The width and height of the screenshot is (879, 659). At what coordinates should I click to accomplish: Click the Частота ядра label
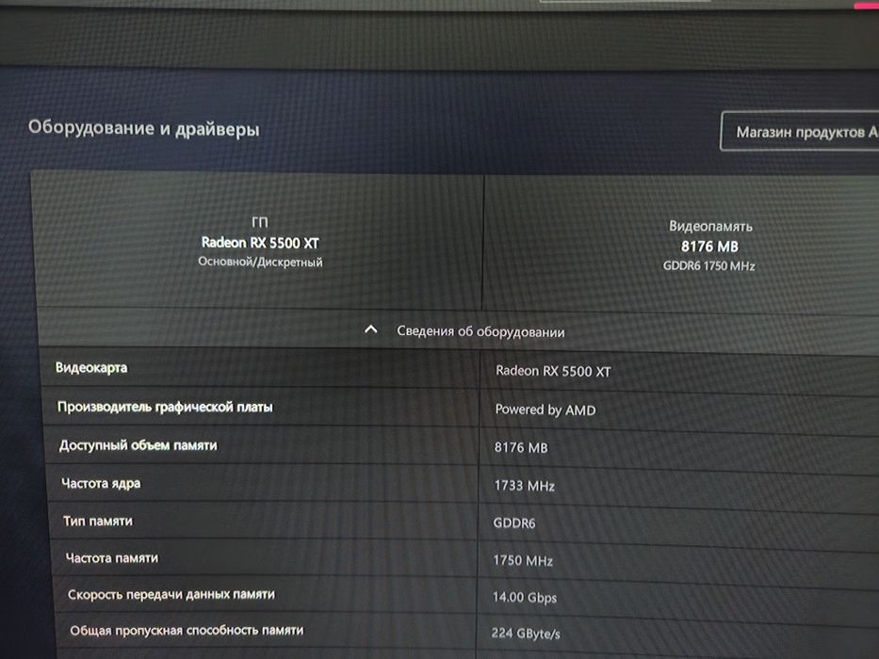tap(101, 484)
